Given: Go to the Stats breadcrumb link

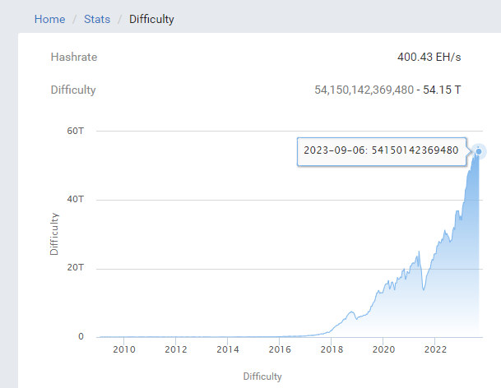Looking at the screenshot, I should [97, 19].
